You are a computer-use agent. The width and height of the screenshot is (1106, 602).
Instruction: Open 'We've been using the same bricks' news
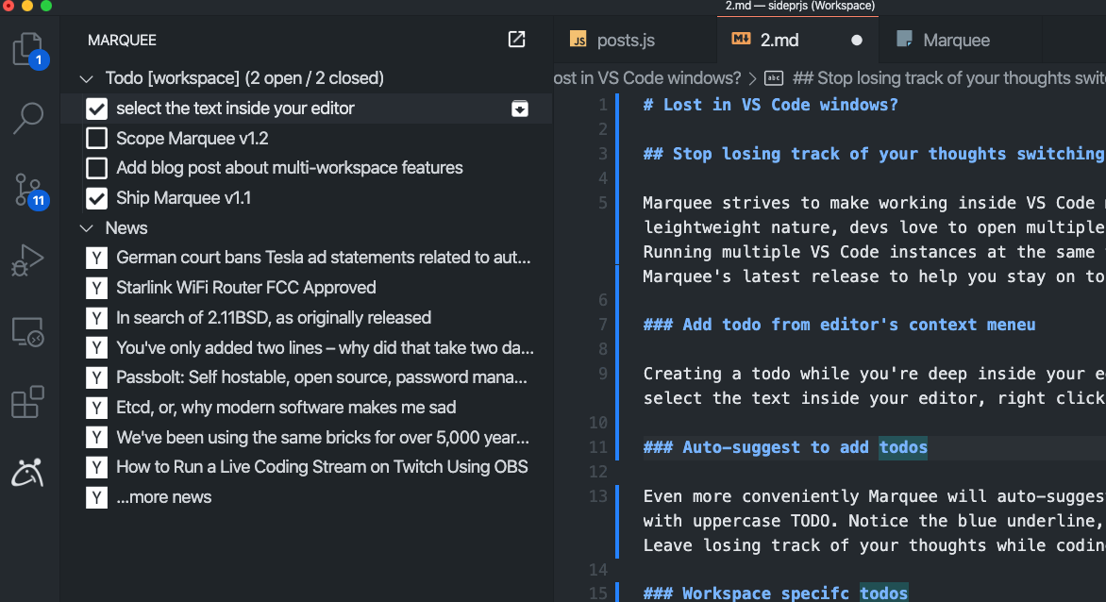click(x=323, y=438)
